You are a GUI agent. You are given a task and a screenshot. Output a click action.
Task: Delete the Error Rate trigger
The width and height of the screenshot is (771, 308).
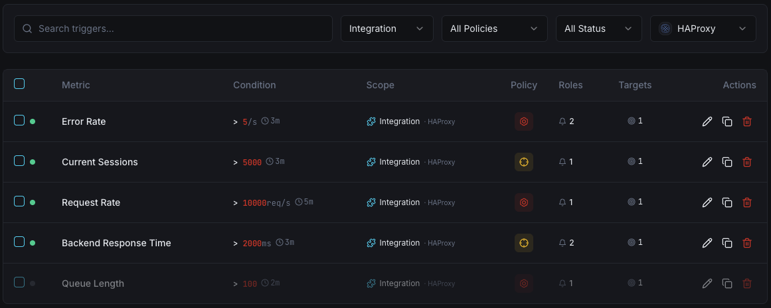(747, 121)
